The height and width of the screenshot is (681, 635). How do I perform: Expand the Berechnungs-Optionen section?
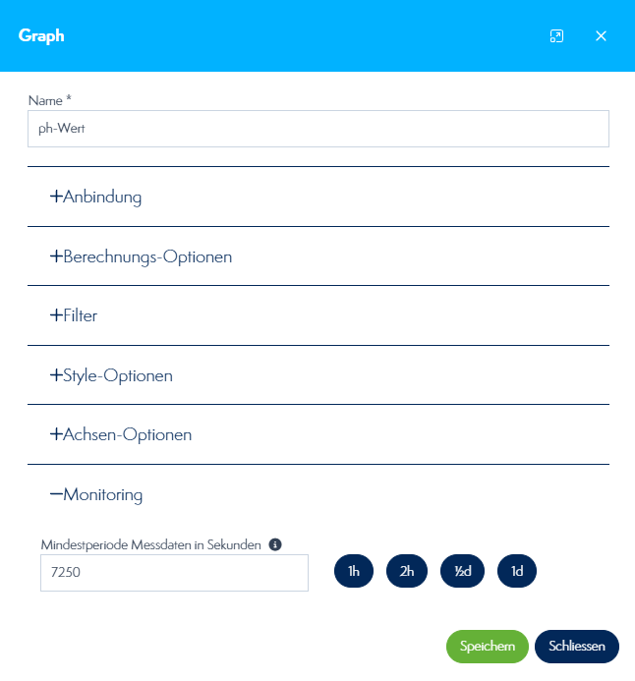pos(147,256)
